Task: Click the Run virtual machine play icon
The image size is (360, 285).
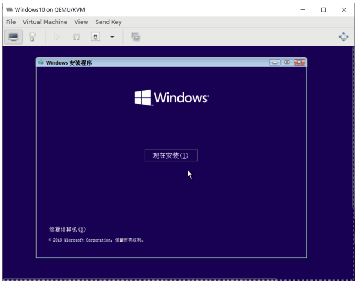Action: [57, 37]
